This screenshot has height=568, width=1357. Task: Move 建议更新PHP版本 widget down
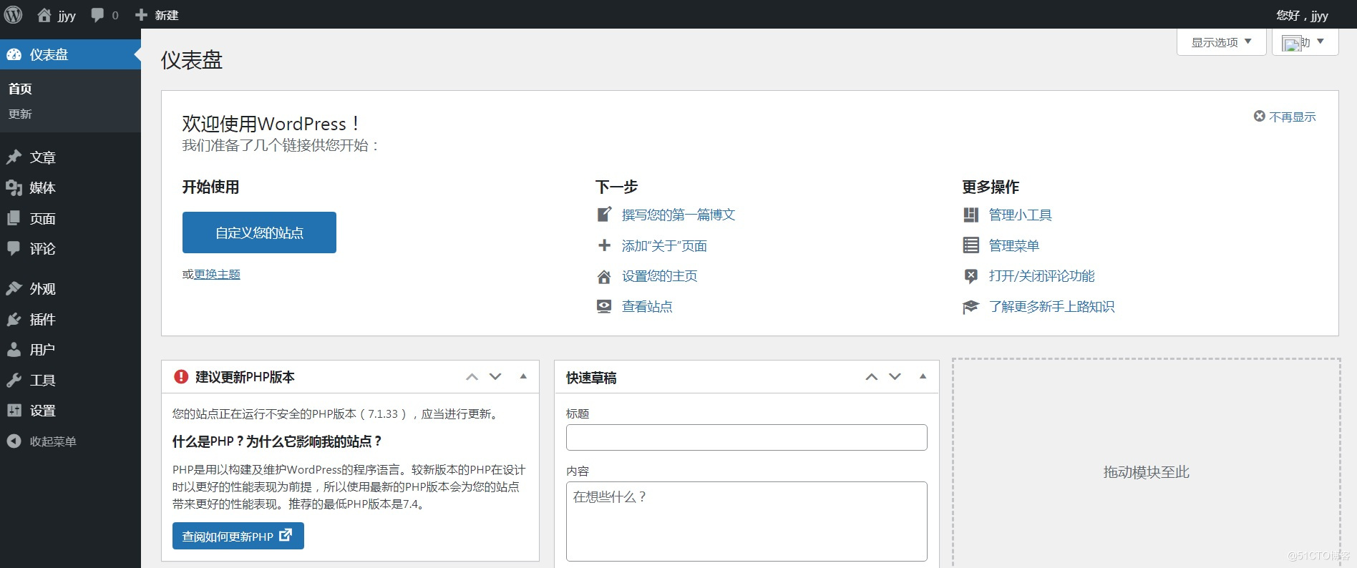point(495,376)
